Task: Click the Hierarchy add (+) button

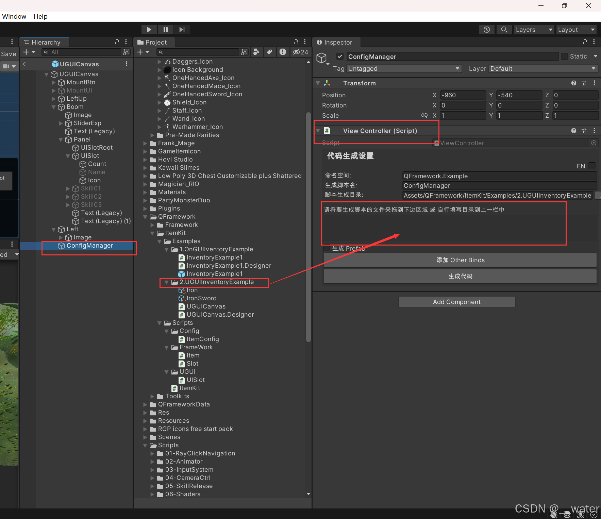Action: click(29, 52)
